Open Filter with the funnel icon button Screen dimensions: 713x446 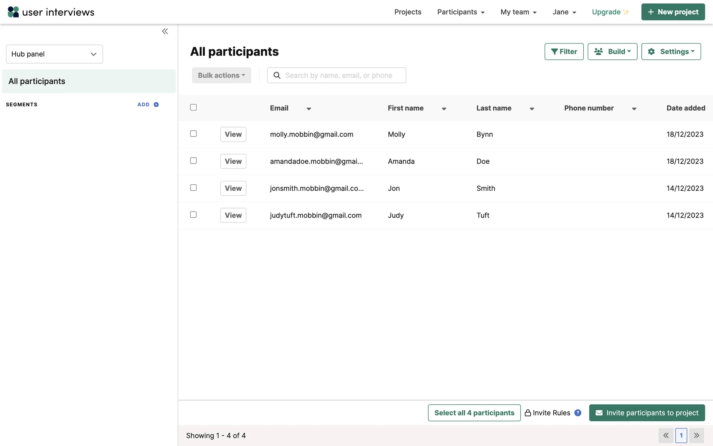click(x=564, y=52)
